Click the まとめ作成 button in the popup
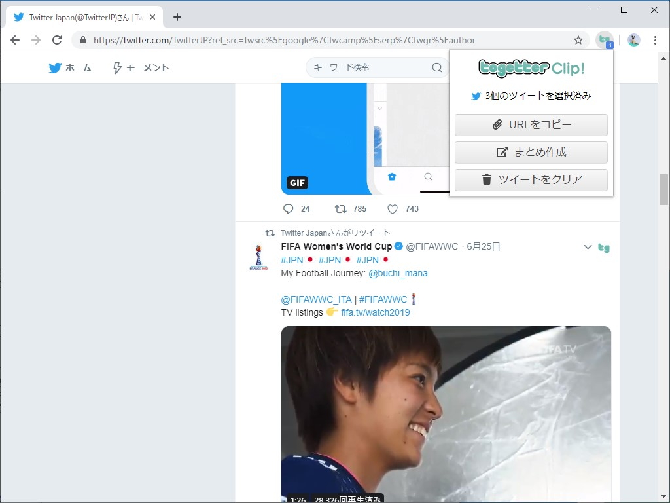This screenshot has width=670, height=503. (x=531, y=152)
